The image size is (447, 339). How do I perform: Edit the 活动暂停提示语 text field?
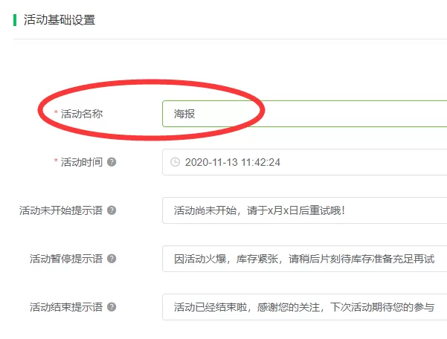tap(304, 259)
